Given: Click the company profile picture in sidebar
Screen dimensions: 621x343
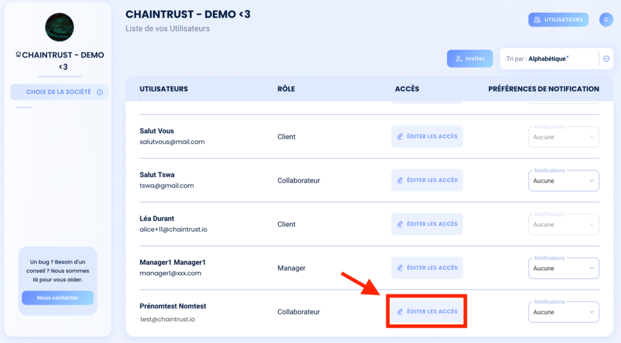Looking at the screenshot, I should [59, 27].
